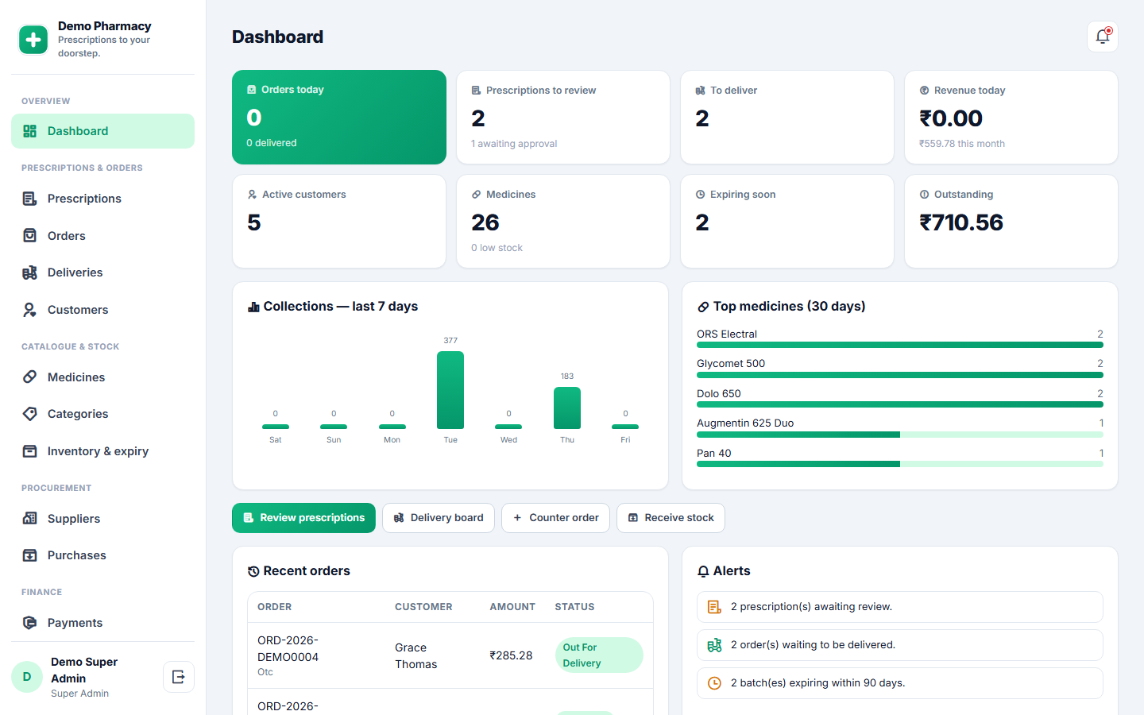Open the Customers page label
The image size is (1144, 715).
tap(78, 310)
